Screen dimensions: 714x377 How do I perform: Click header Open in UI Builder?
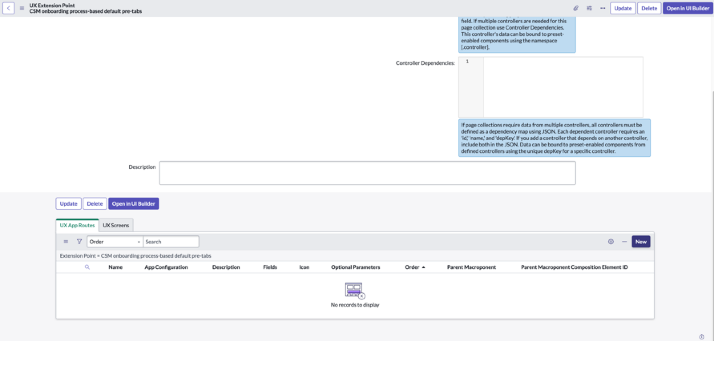(688, 8)
